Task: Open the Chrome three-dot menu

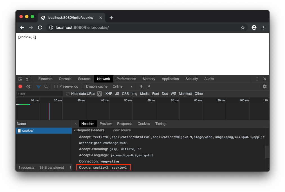Action: point(263,28)
